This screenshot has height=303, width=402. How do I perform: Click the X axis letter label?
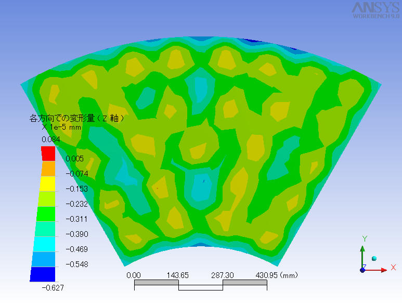coord(393,268)
